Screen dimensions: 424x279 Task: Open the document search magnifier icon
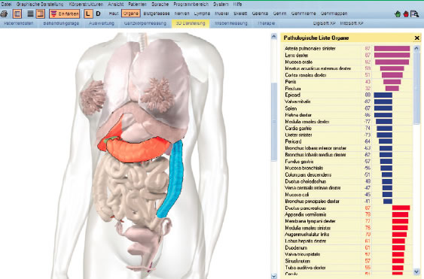point(414,14)
